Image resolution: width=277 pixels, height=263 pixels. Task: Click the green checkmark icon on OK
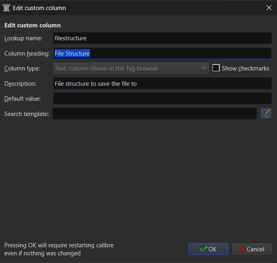(x=203, y=249)
